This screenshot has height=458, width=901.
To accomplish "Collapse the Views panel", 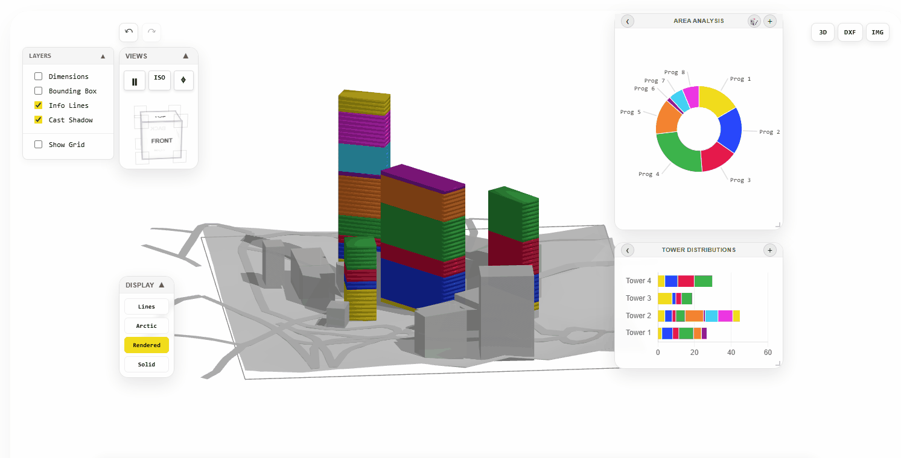I will [186, 56].
